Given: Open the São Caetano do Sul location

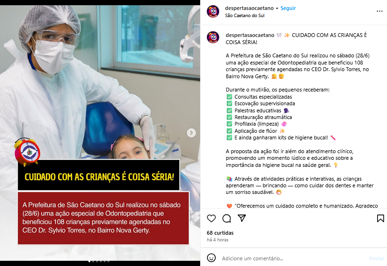Looking at the screenshot, I should [x=244, y=16].
